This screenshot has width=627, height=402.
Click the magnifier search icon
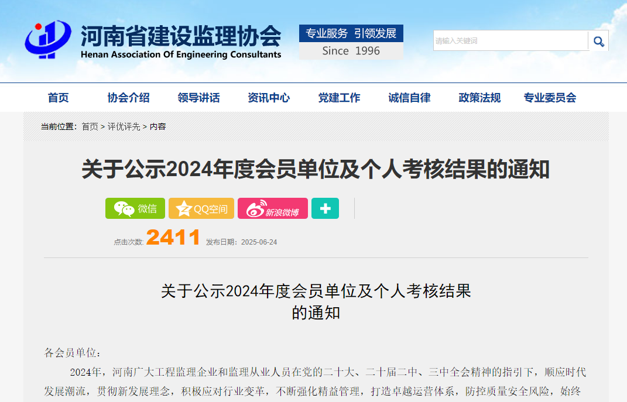[598, 41]
